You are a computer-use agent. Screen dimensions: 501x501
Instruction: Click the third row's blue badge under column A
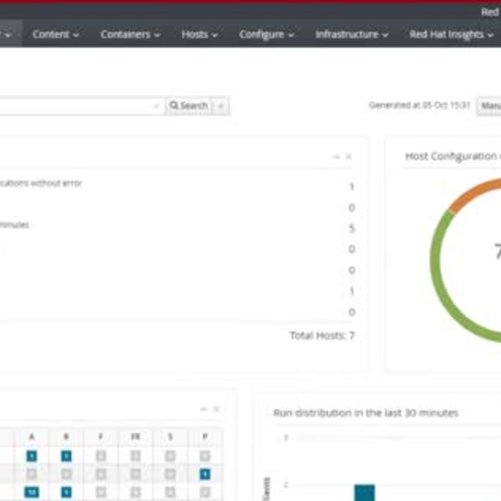[31, 492]
